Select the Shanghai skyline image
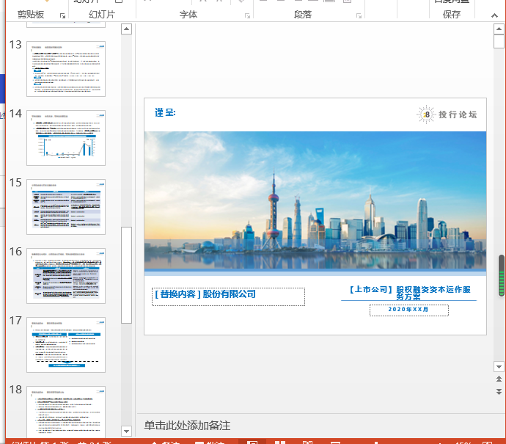This screenshot has width=506, height=444. coord(315,200)
